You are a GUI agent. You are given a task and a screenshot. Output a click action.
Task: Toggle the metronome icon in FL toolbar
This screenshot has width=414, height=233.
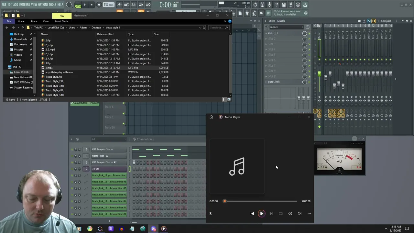pyautogui.click(x=120, y=5)
